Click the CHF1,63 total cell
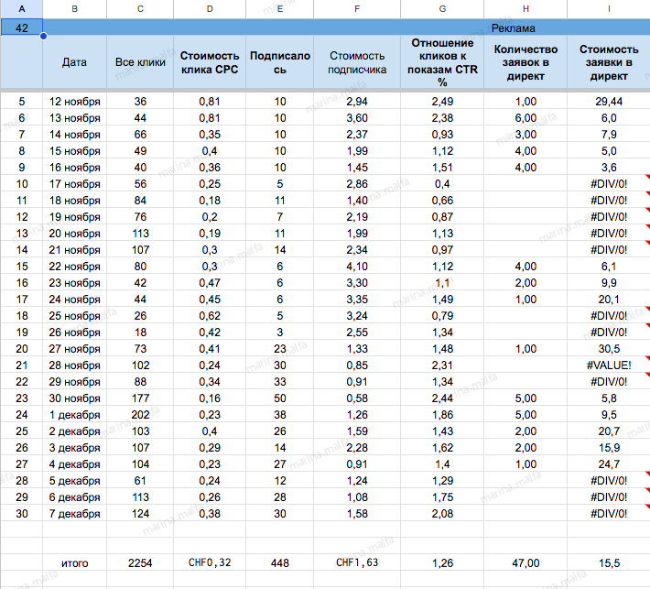 point(357,562)
